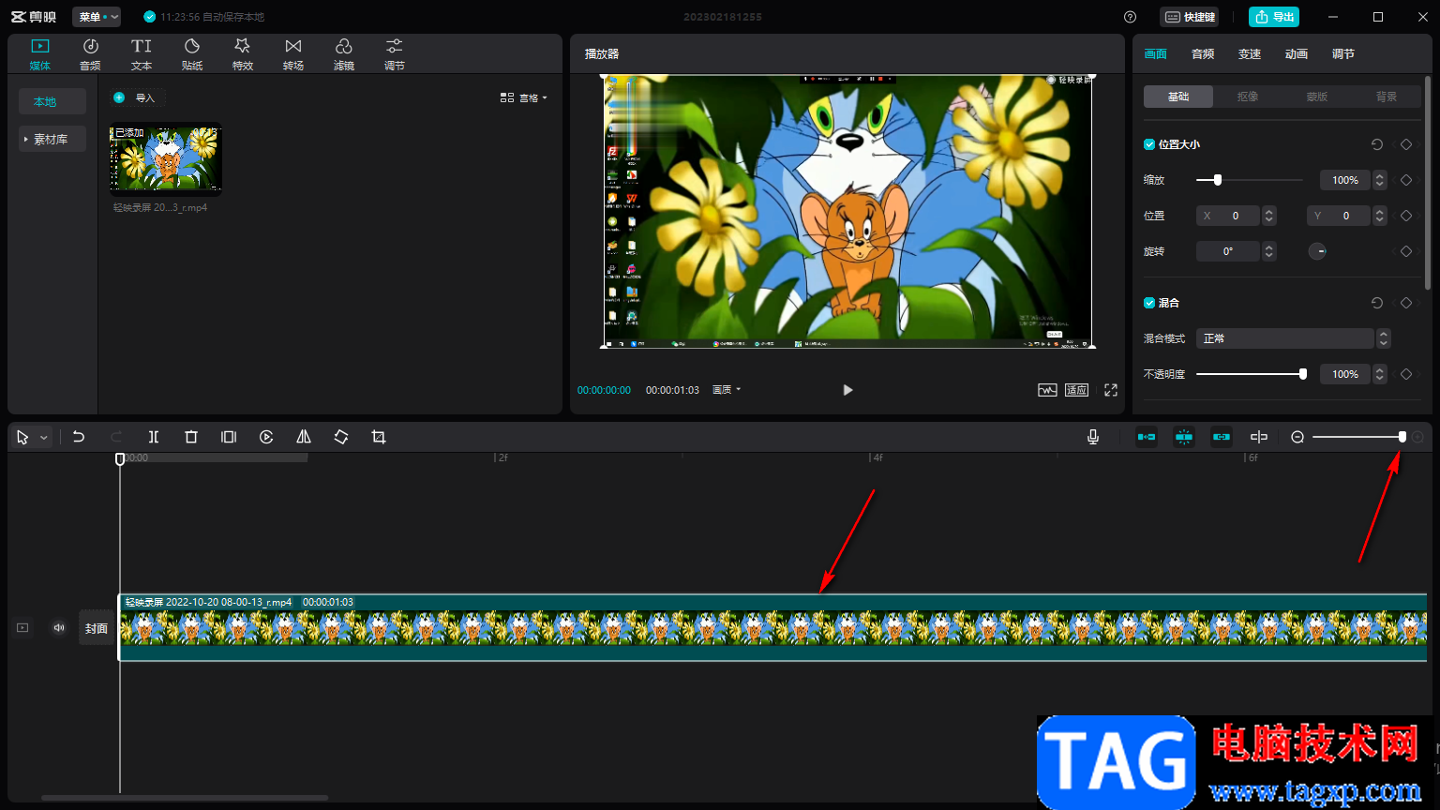Select the 蒙版 sub-tab

click(x=1317, y=97)
